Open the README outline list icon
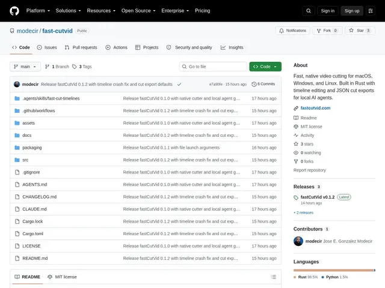 (x=274, y=277)
